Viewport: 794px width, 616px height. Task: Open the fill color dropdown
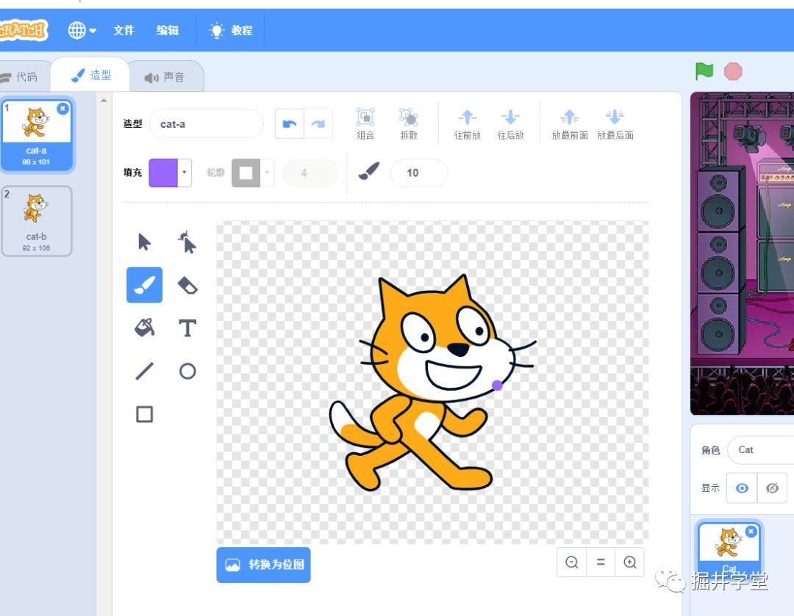coord(185,173)
